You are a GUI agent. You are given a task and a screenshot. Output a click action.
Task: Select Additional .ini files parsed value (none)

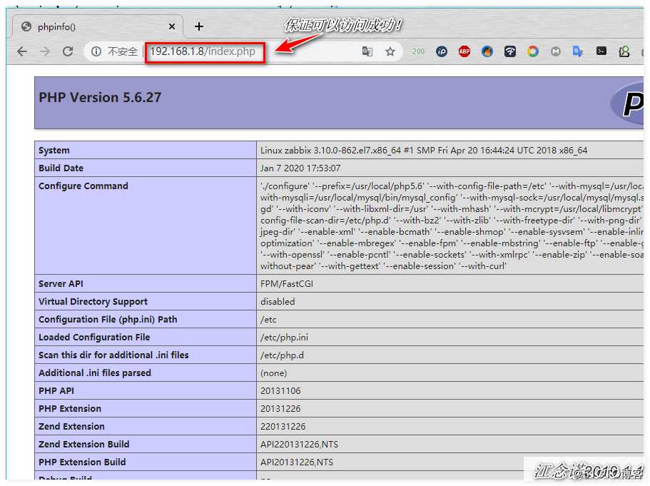click(273, 373)
